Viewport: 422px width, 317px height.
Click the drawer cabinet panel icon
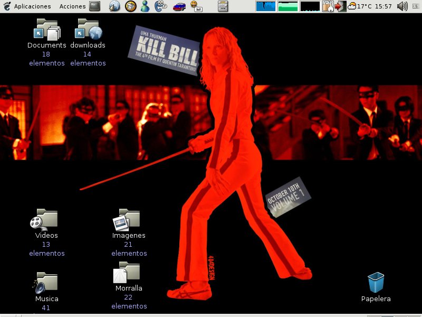tap(223, 6)
